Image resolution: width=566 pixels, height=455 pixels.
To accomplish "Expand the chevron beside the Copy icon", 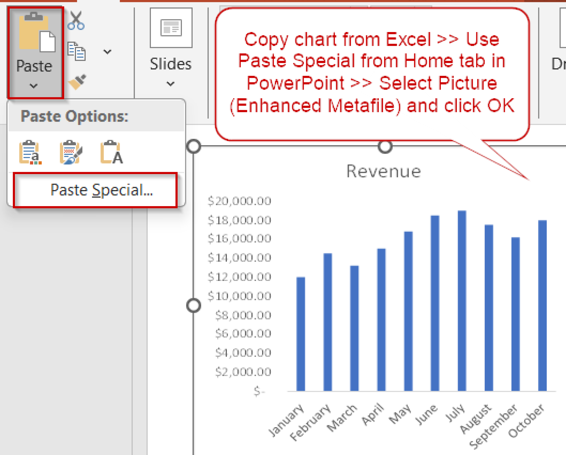I will (x=106, y=52).
